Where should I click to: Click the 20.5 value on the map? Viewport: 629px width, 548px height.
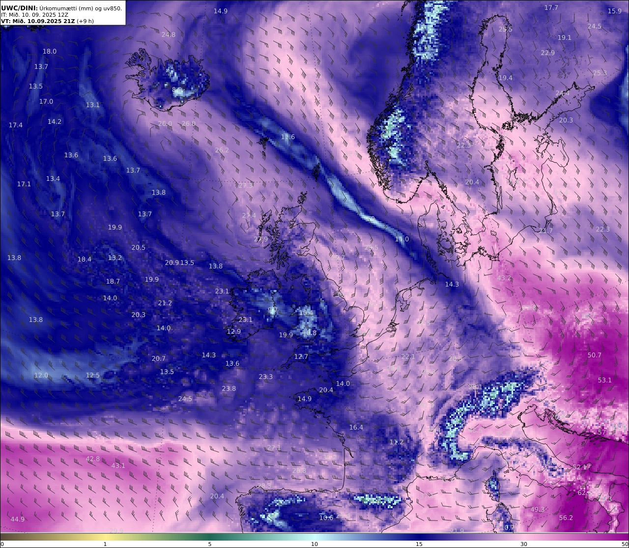click(139, 248)
